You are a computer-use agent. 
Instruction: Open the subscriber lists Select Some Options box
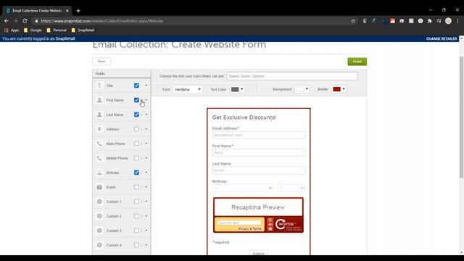pyautogui.click(x=292, y=76)
